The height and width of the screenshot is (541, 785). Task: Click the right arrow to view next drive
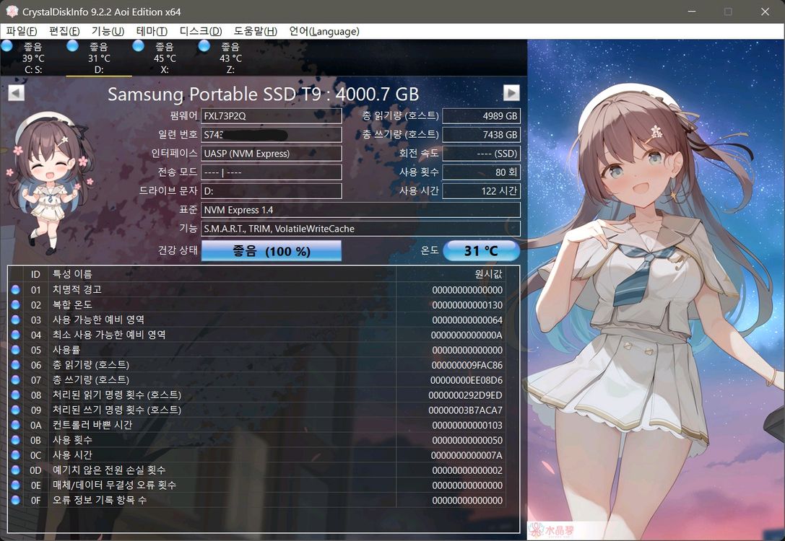[x=511, y=93]
